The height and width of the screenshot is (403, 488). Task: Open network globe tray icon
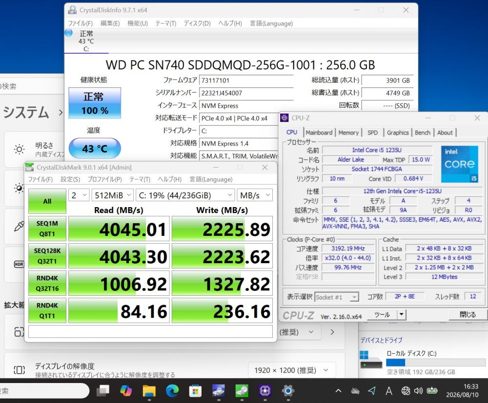pyautogui.click(x=406, y=391)
